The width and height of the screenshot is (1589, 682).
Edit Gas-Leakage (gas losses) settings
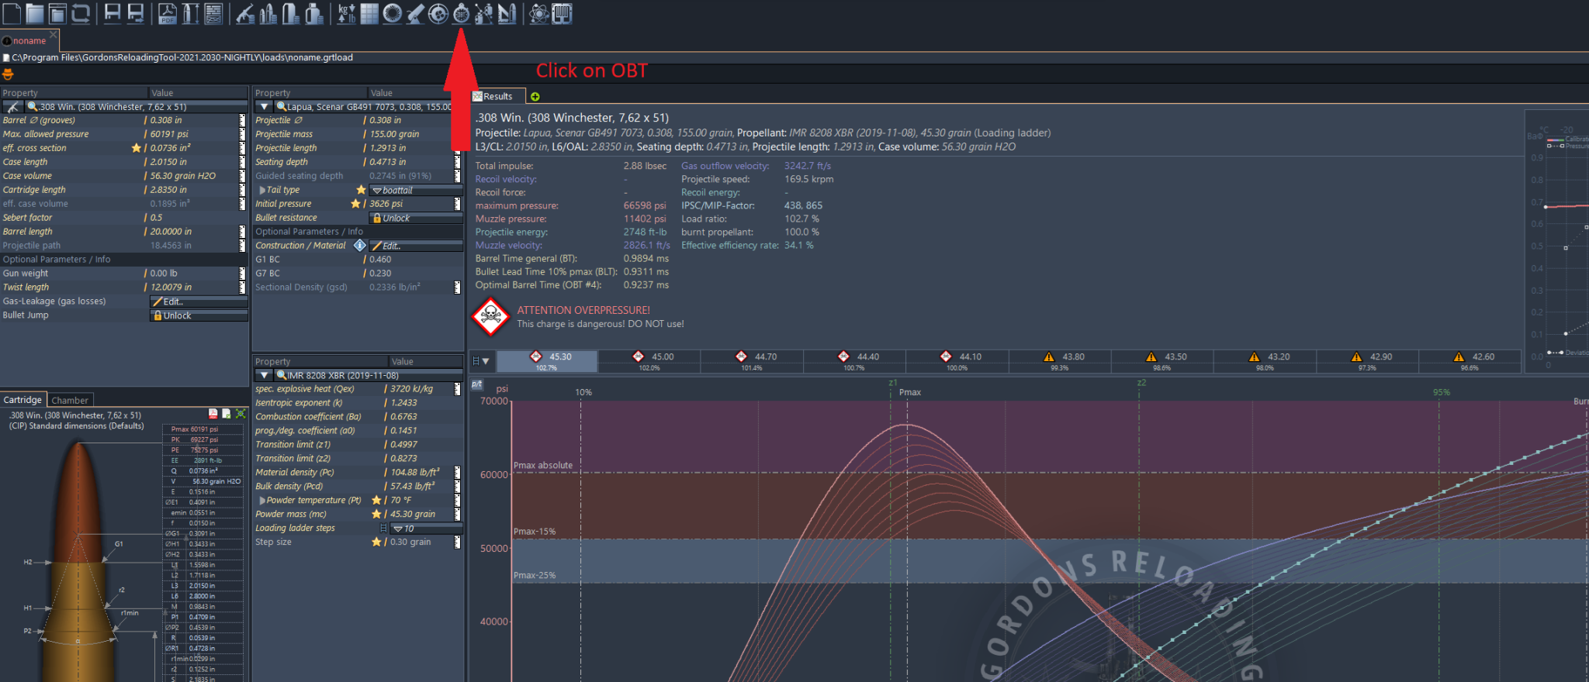point(199,301)
